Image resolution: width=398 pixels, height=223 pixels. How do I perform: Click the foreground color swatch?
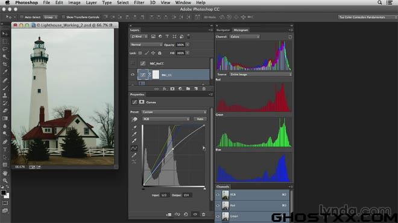[x=3, y=193]
